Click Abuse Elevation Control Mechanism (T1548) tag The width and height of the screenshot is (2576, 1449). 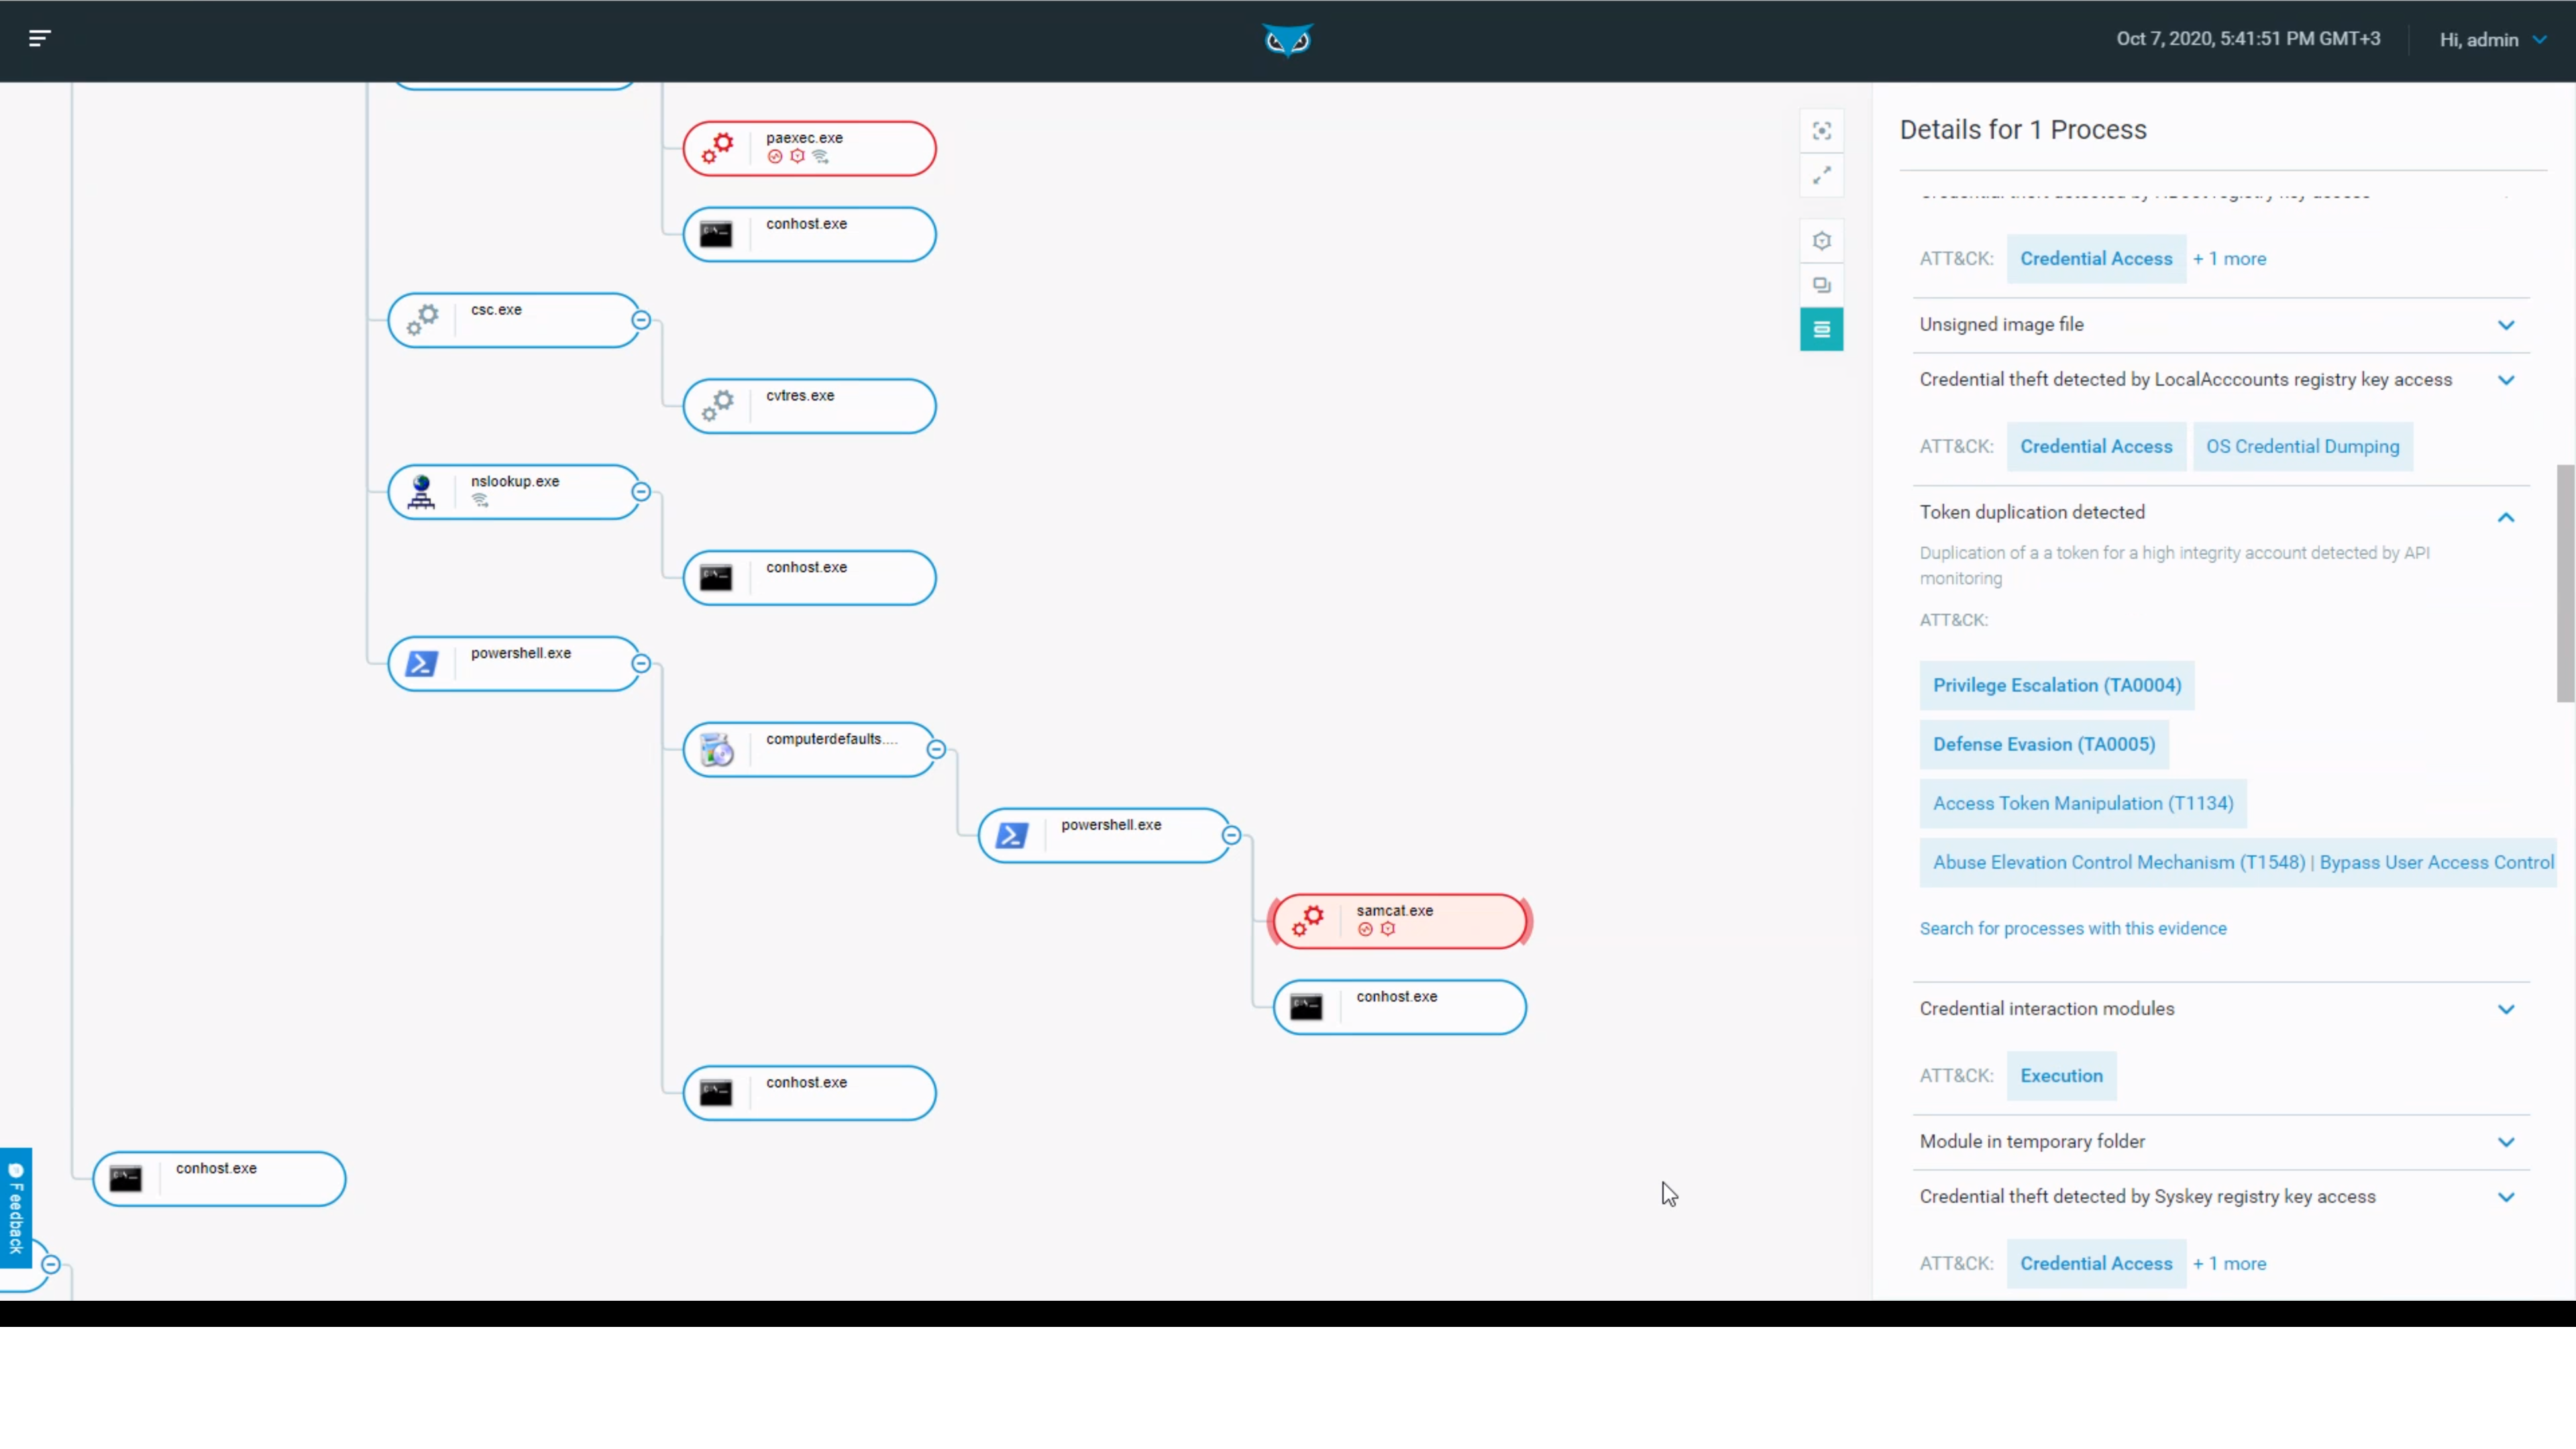point(2238,863)
